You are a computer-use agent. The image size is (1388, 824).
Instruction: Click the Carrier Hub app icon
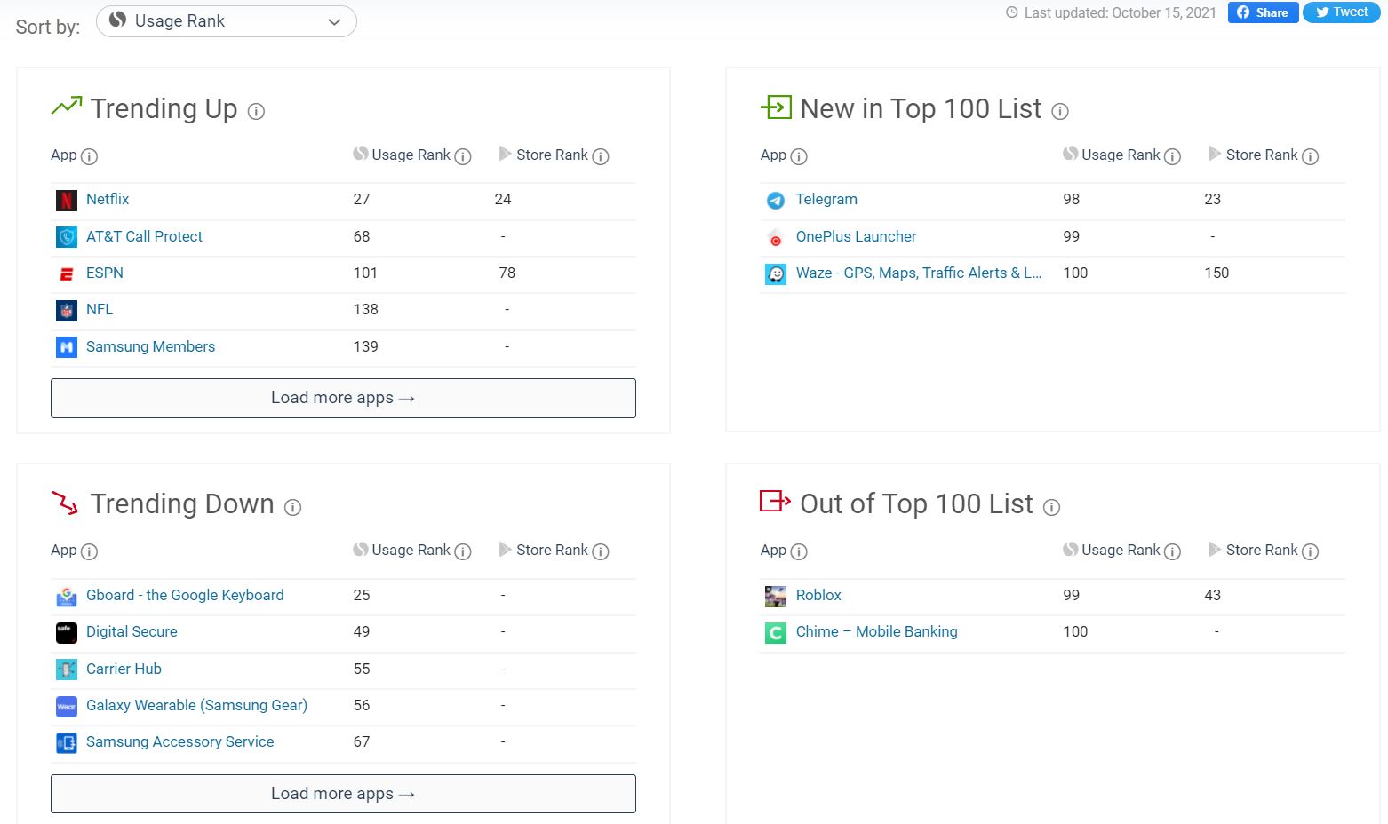(x=67, y=669)
